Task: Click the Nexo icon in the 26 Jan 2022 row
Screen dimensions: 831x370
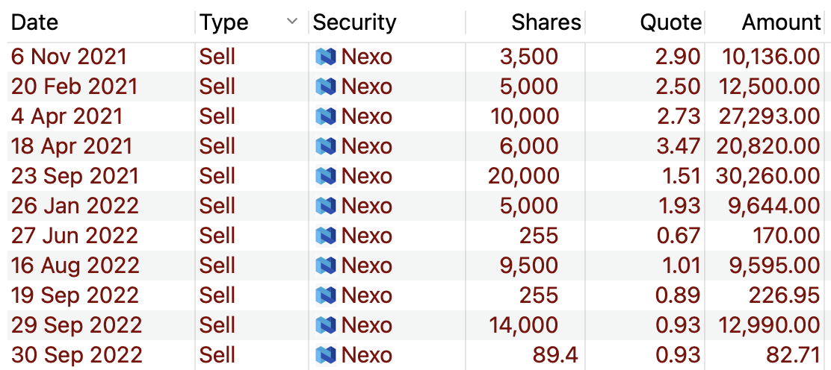Action: pos(326,205)
